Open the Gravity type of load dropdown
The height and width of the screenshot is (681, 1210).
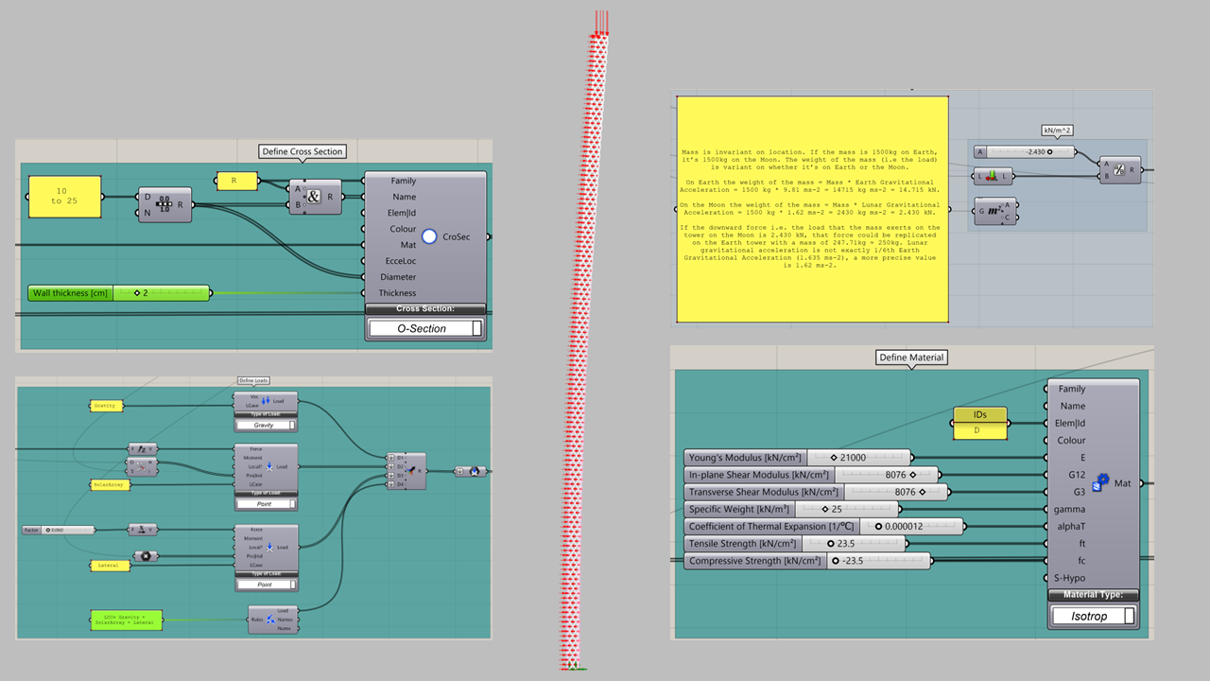tap(266, 426)
